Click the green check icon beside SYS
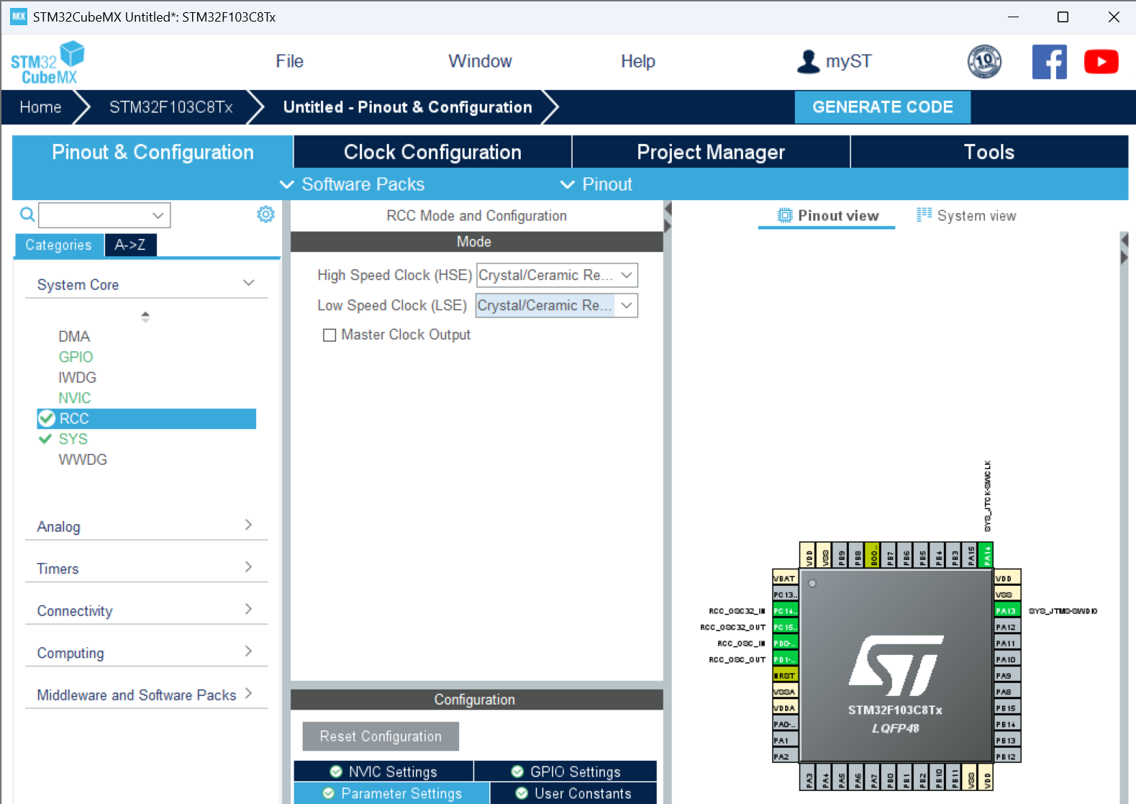Image resolution: width=1136 pixels, height=804 pixels. pos(45,438)
